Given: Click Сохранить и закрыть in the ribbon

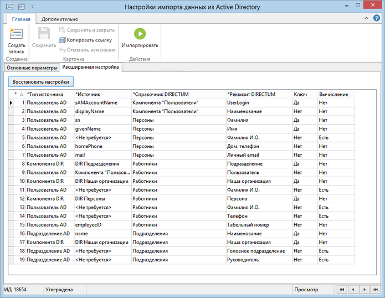Looking at the screenshot, I should click(x=87, y=30).
